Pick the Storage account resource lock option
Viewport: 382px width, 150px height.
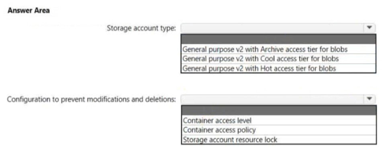tap(279, 140)
